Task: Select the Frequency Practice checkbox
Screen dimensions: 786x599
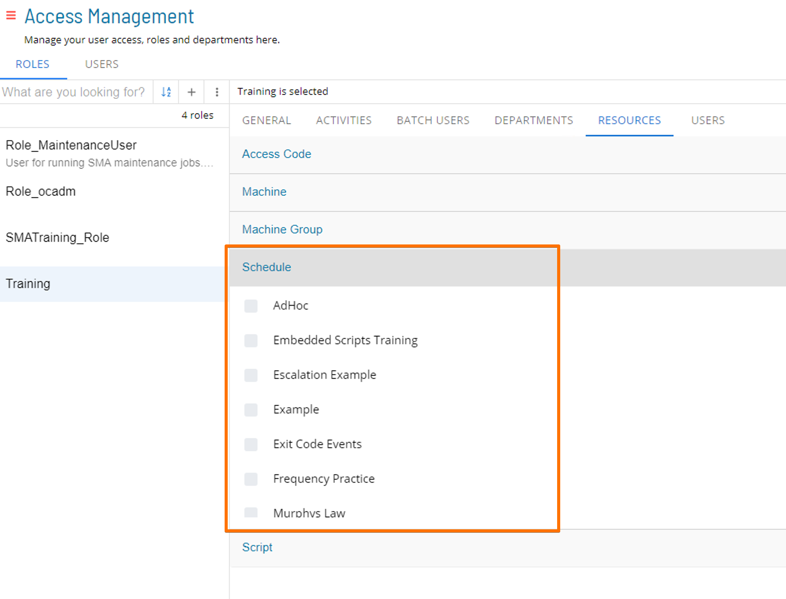Action: 251,479
